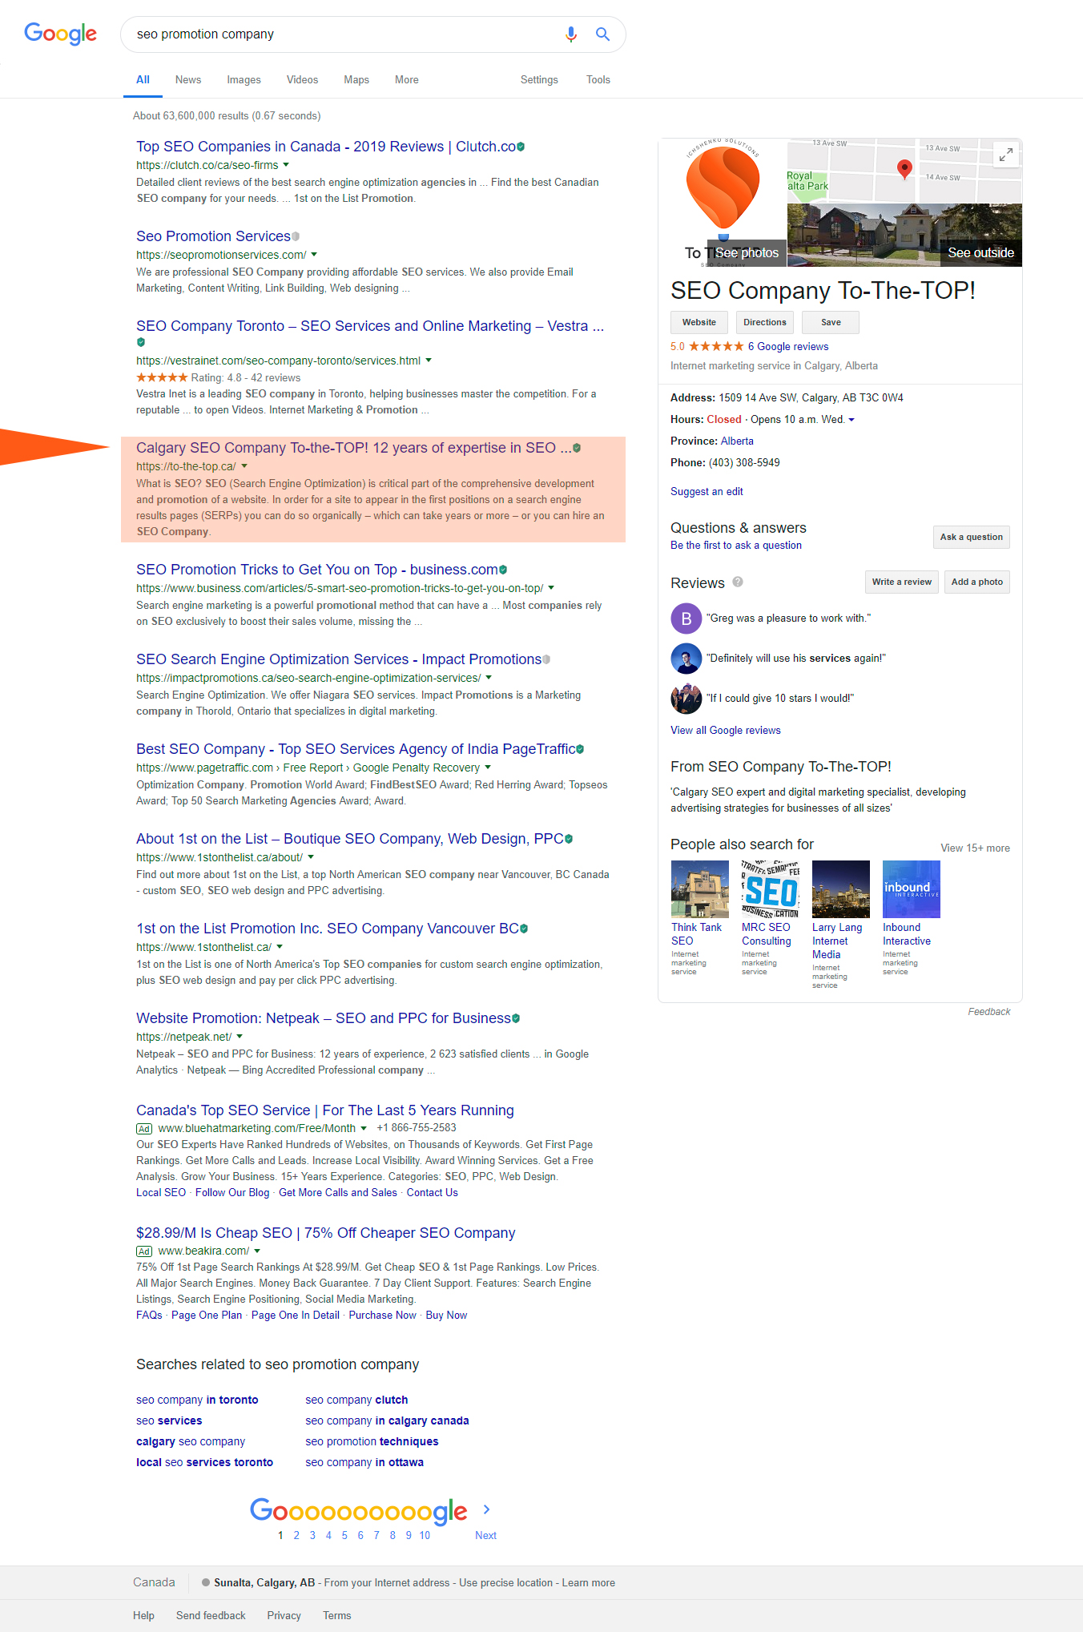Click Write a review button
The height and width of the screenshot is (1632, 1083).
(901, 582)
